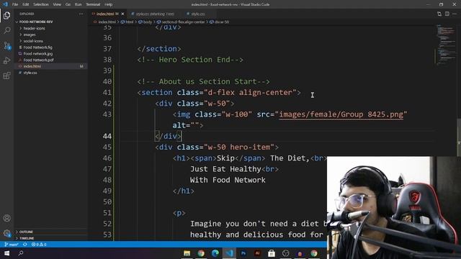Open the Search view in activity bar
Screen dimensions: 461x259
6,30
